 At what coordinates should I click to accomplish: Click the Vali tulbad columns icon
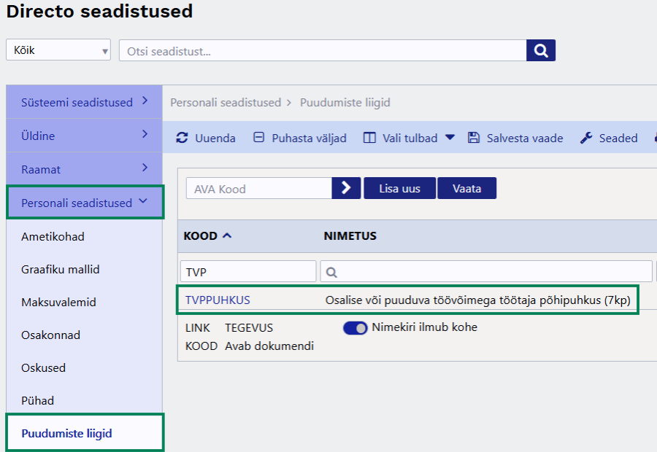[369, 138]
